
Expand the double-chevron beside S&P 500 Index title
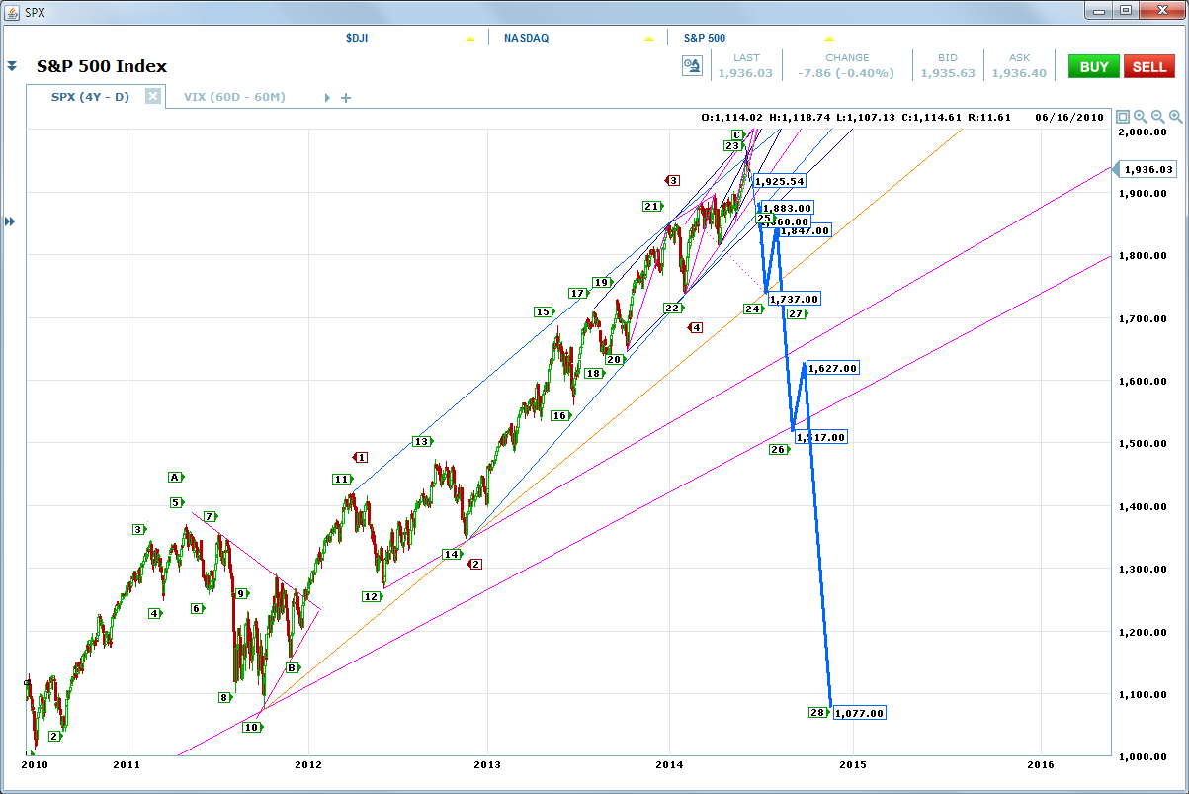pos(12,66)
